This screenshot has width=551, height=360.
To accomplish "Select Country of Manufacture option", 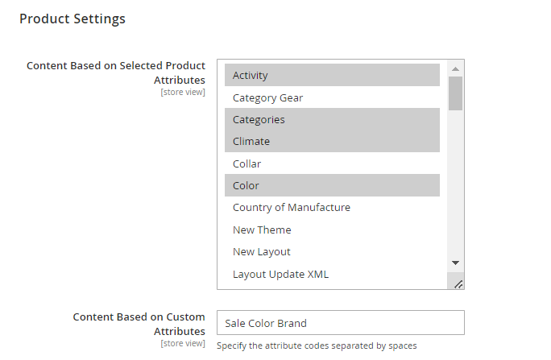I will (332, 207).
